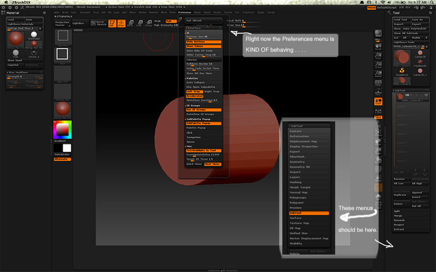Toggle Use UI Groups option
The image size is (436, 272).
click(203, 110)
